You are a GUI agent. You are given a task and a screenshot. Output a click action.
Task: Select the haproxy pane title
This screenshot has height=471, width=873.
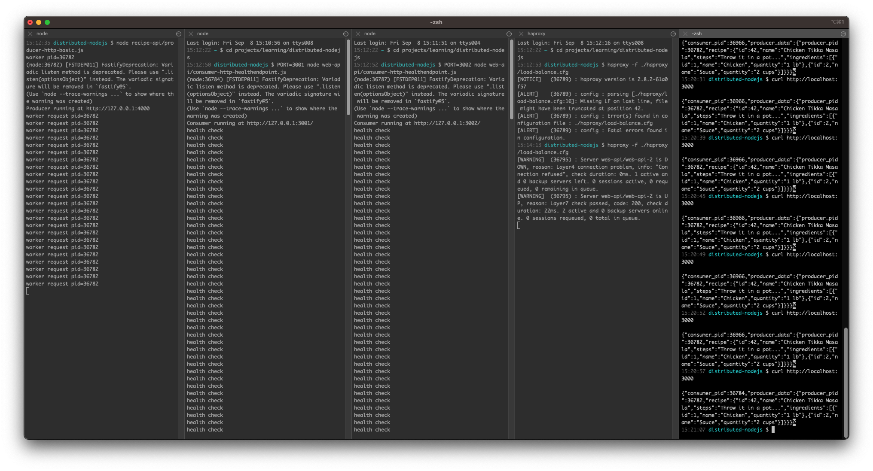coord(536,33)
